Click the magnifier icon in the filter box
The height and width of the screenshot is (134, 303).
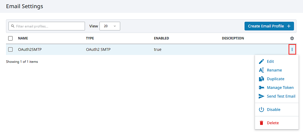coord(13,26)
